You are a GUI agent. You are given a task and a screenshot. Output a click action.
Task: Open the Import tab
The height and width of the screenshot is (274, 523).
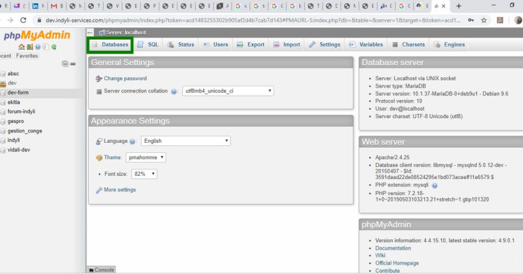pos(287,45)
